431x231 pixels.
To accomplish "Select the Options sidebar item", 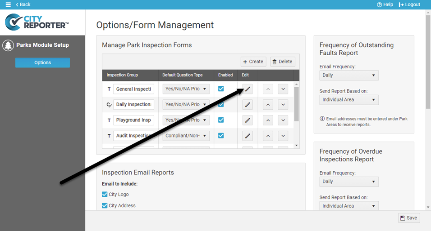I will coord(42,62).
